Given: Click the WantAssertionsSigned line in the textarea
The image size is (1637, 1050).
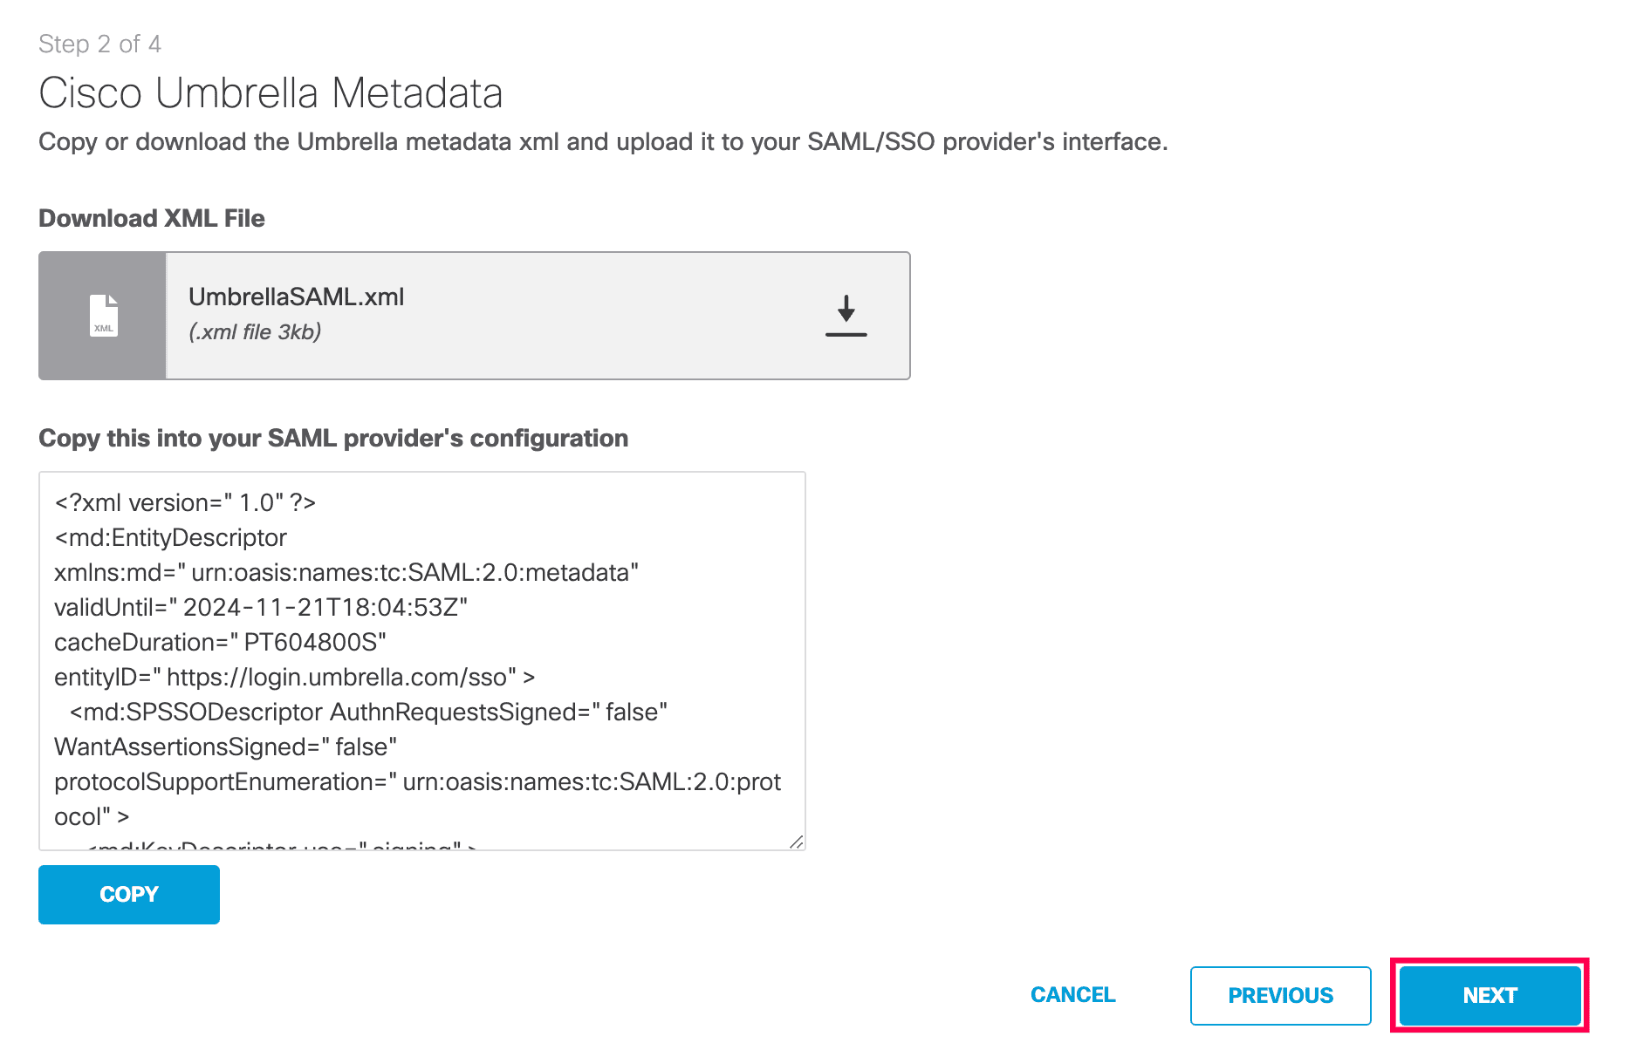Looking at the screenshot, I should 225,747.
